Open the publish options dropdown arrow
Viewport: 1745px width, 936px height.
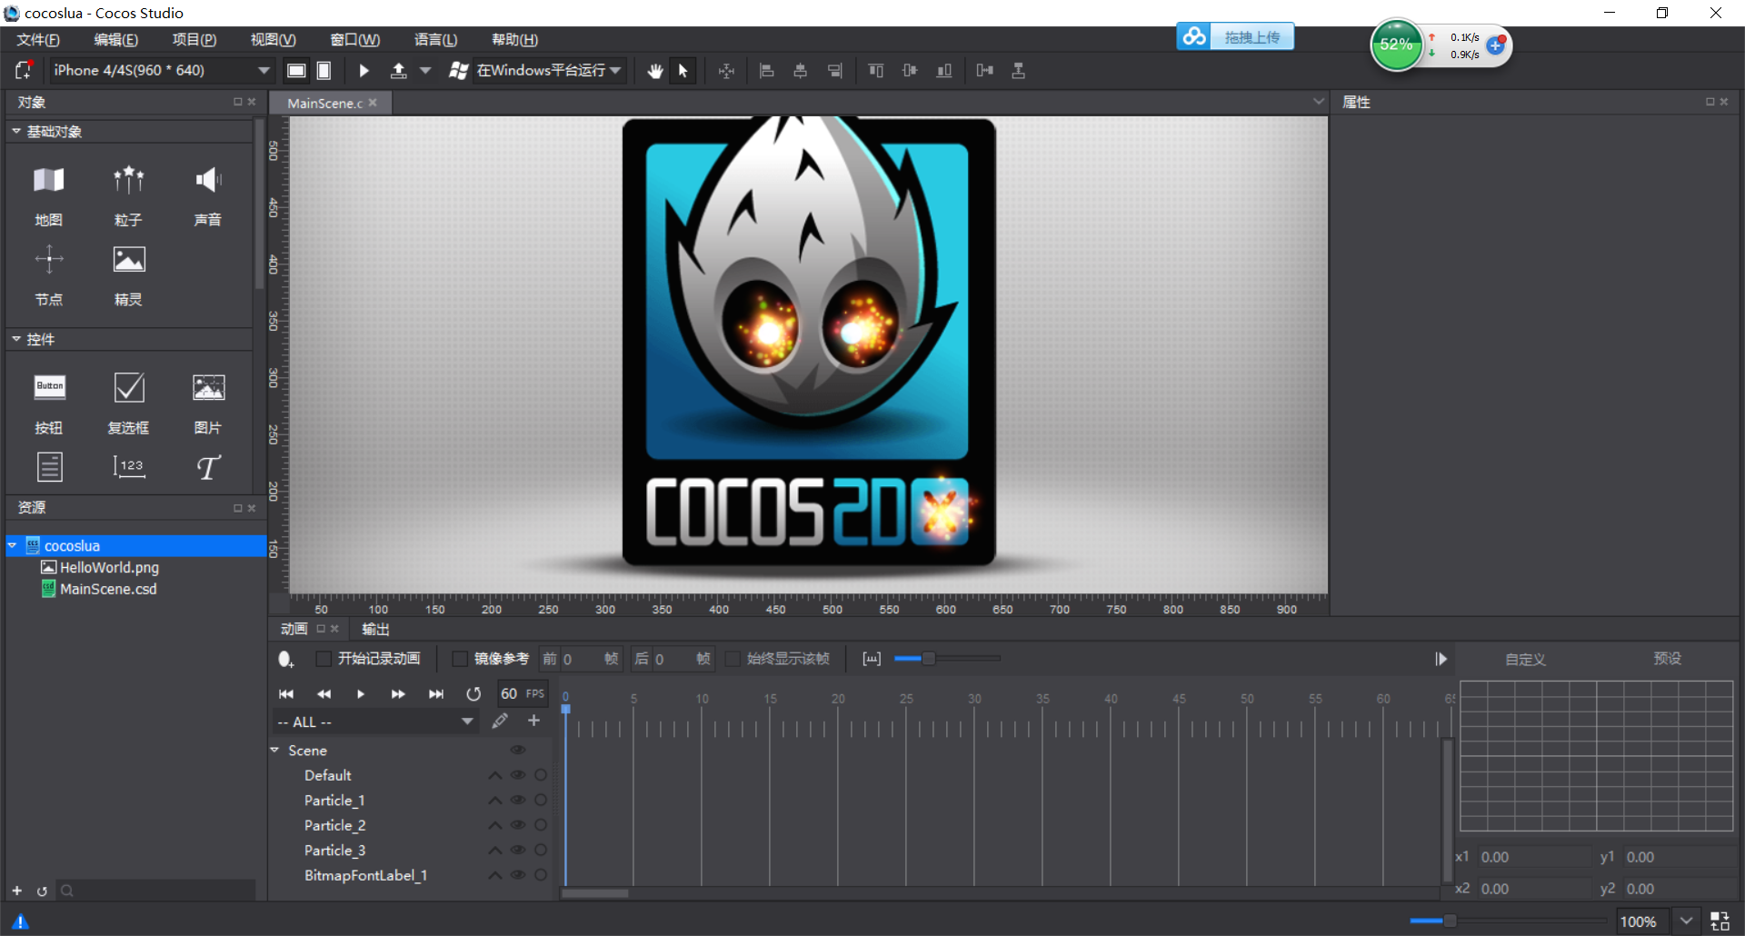click(x=425, y=71)
